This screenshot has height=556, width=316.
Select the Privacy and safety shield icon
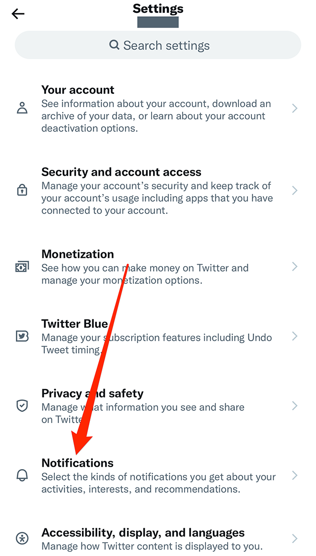[22, 406]
